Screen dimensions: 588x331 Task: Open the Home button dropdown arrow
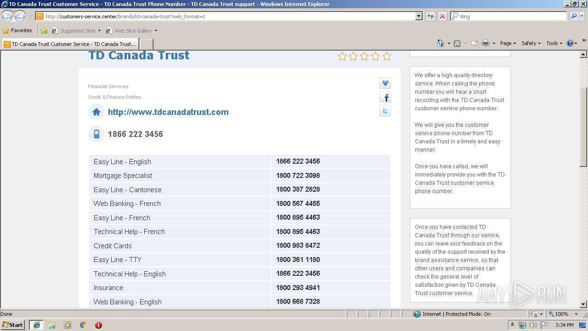pos(449,43)
